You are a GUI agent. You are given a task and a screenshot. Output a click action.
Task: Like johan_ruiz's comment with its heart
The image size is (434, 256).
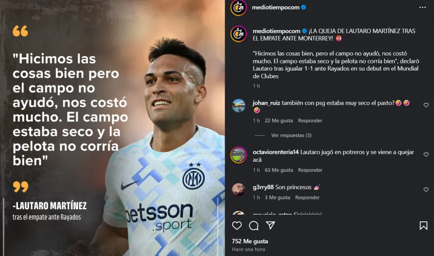426,105
